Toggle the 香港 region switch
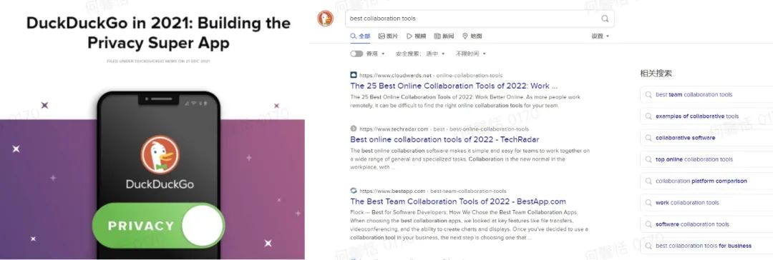 pyautogui.click(x=356, y=54)
